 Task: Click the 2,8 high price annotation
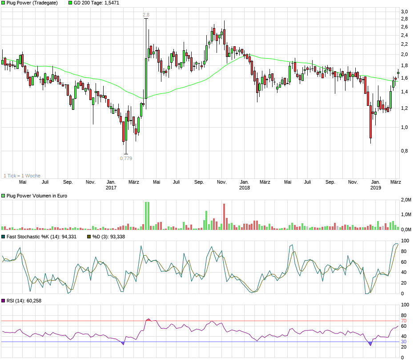[x=146, y=15]
